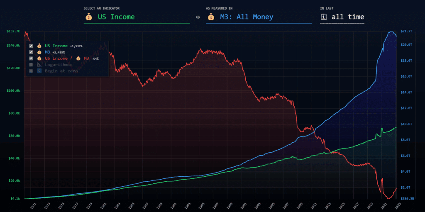The height and width of the screenshot is (212, 425).
Task: Click the ruler icon beside Logarithmic
Action: point(39,65)
